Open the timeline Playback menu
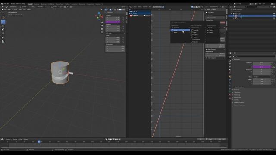Viewport: 276px width, 155px height. 8,139
